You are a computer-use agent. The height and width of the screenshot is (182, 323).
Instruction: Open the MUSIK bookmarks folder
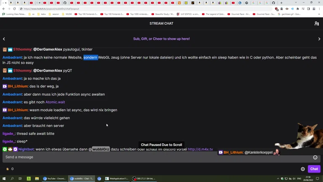66,14
